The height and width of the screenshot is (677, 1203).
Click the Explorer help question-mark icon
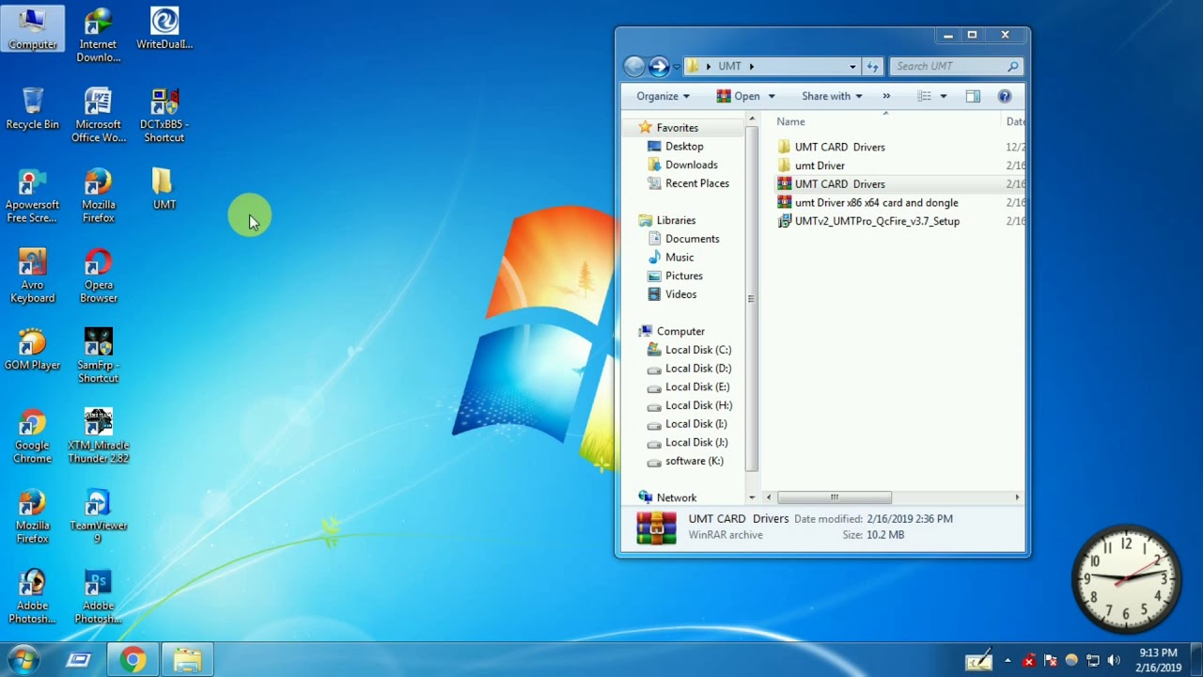coord(1004,96)
